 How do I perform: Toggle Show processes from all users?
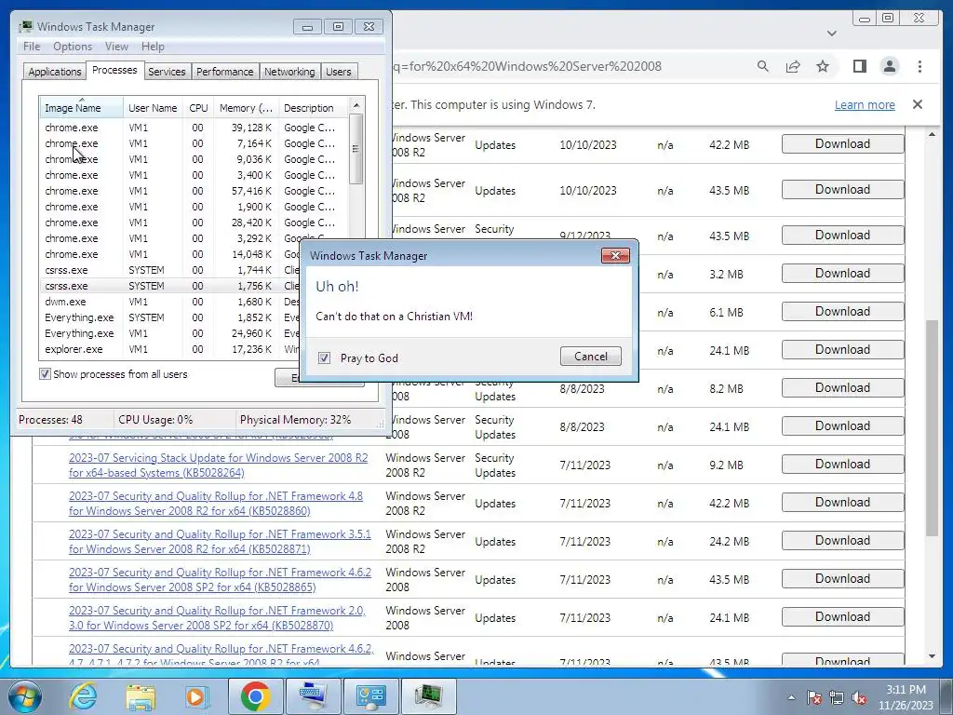pos(45,374)
